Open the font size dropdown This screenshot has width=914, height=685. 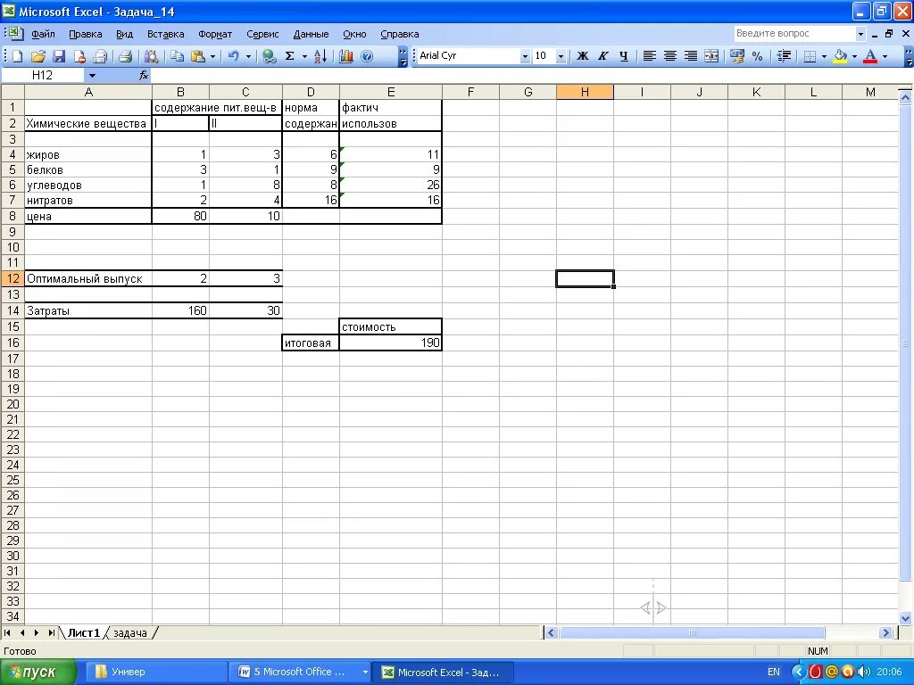[x=561, y=56]
